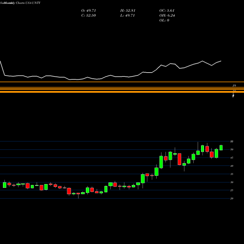
Task: Click the last green candlestick near 52
Action: 221,147
